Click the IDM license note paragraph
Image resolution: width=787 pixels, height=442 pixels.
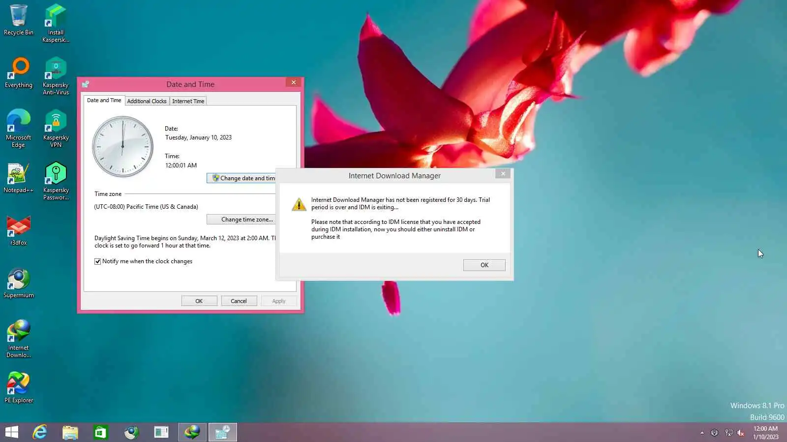coord(396,229)
